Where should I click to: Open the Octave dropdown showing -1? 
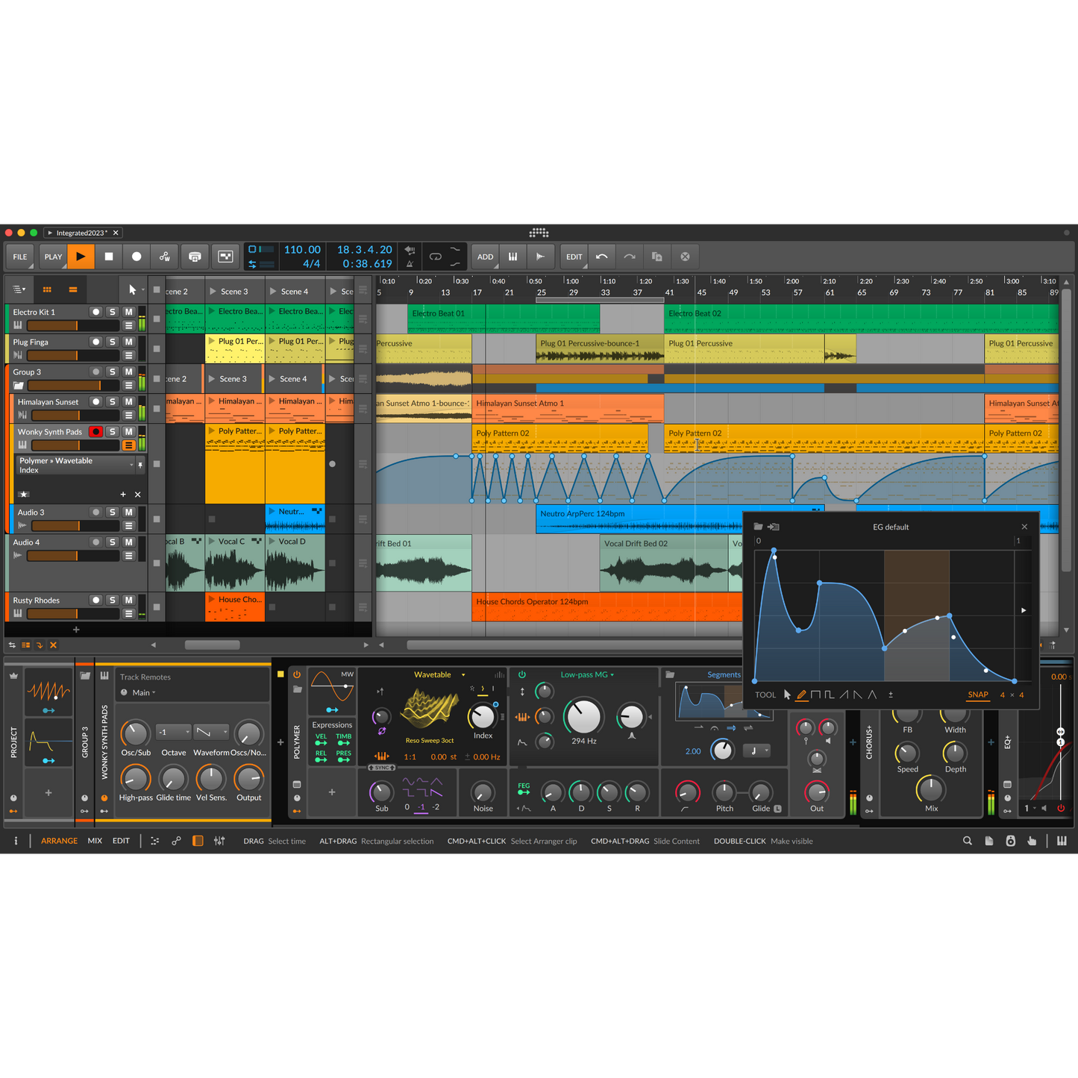coord(173,732)
